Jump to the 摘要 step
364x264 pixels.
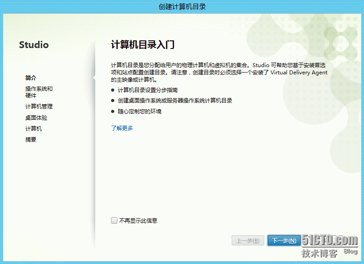click(x=31, y=139)
